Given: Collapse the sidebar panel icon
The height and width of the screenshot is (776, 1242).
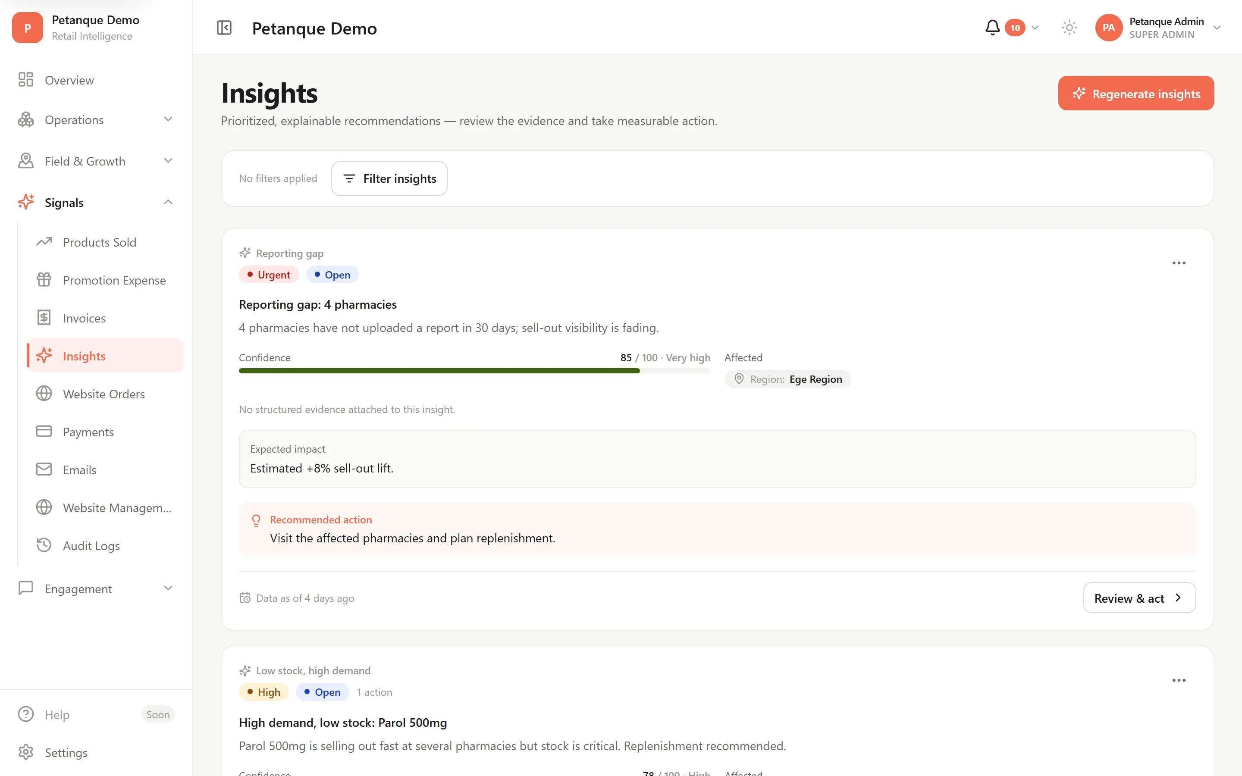Looking at the screenshot, I should click(224, 28).
